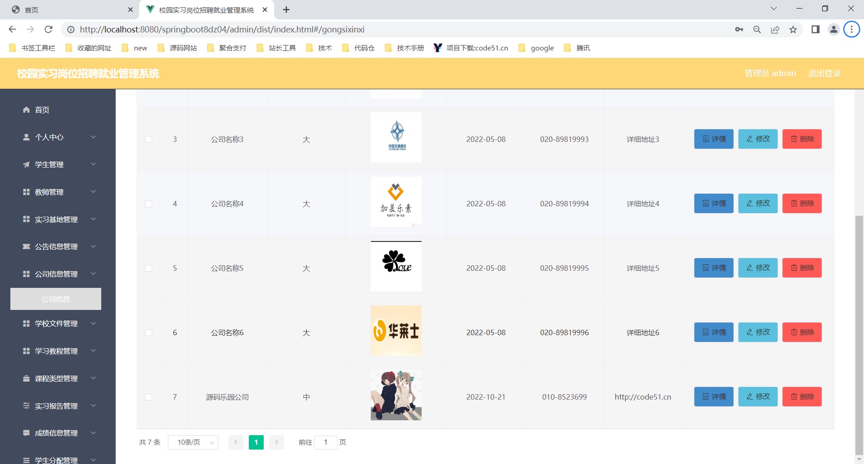Screen dimensions: 864x464
Task: Open the 10条/页 page size dropdown
Action: pyautogui.click(x=193, y=442)
